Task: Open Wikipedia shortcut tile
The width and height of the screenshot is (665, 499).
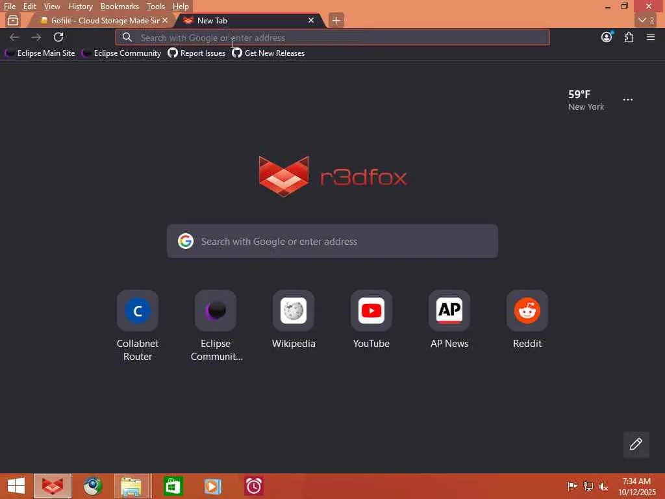Action: pos(294,320)
